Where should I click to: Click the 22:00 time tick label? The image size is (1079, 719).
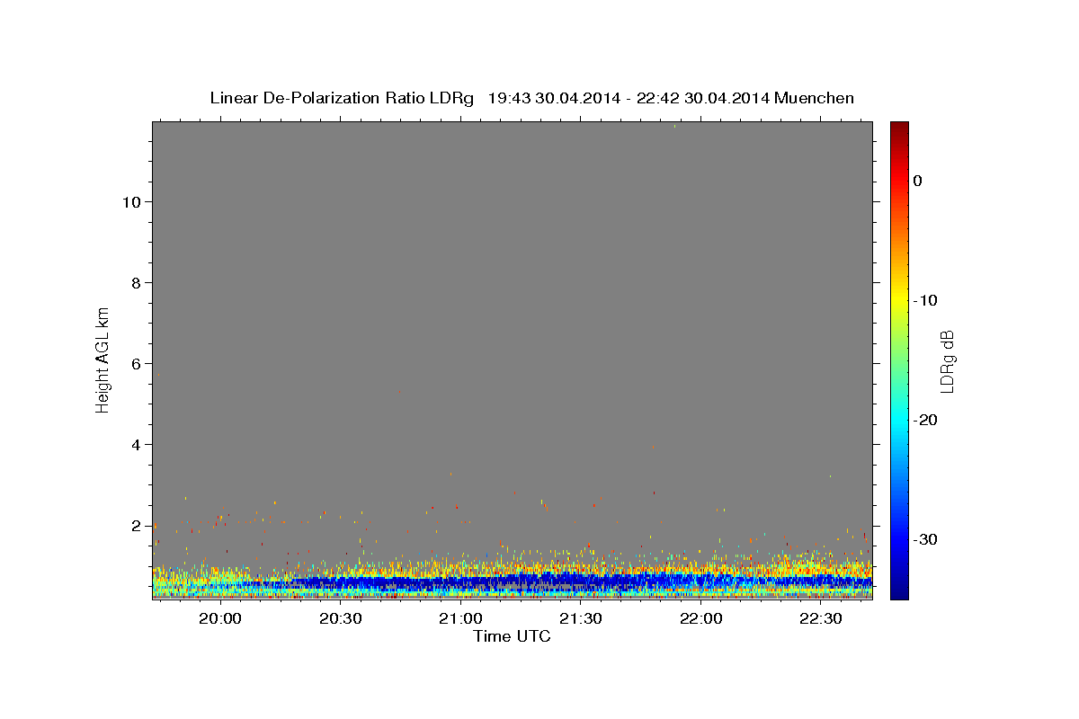[x=701, y=618]
